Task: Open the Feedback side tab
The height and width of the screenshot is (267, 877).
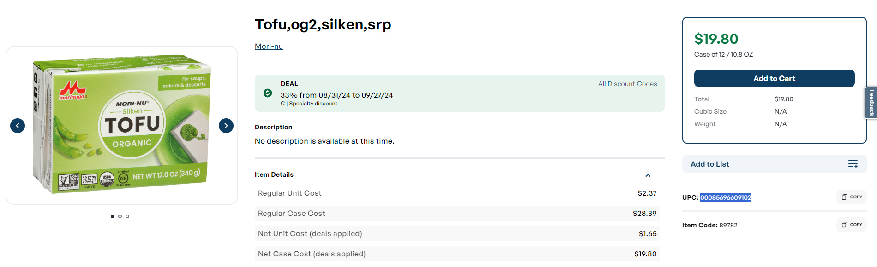Action: 871,103
